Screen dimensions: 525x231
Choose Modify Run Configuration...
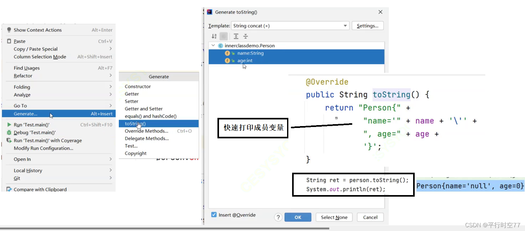pos(59,148)
